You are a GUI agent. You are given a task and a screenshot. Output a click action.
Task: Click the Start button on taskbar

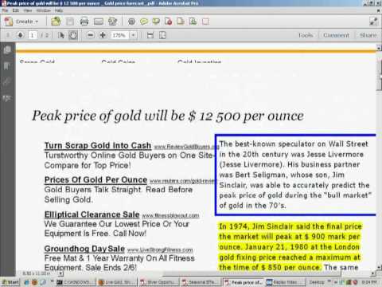click(x=10, y=282)
